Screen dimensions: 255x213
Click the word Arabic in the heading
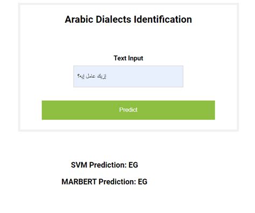(x=79, y=19)
